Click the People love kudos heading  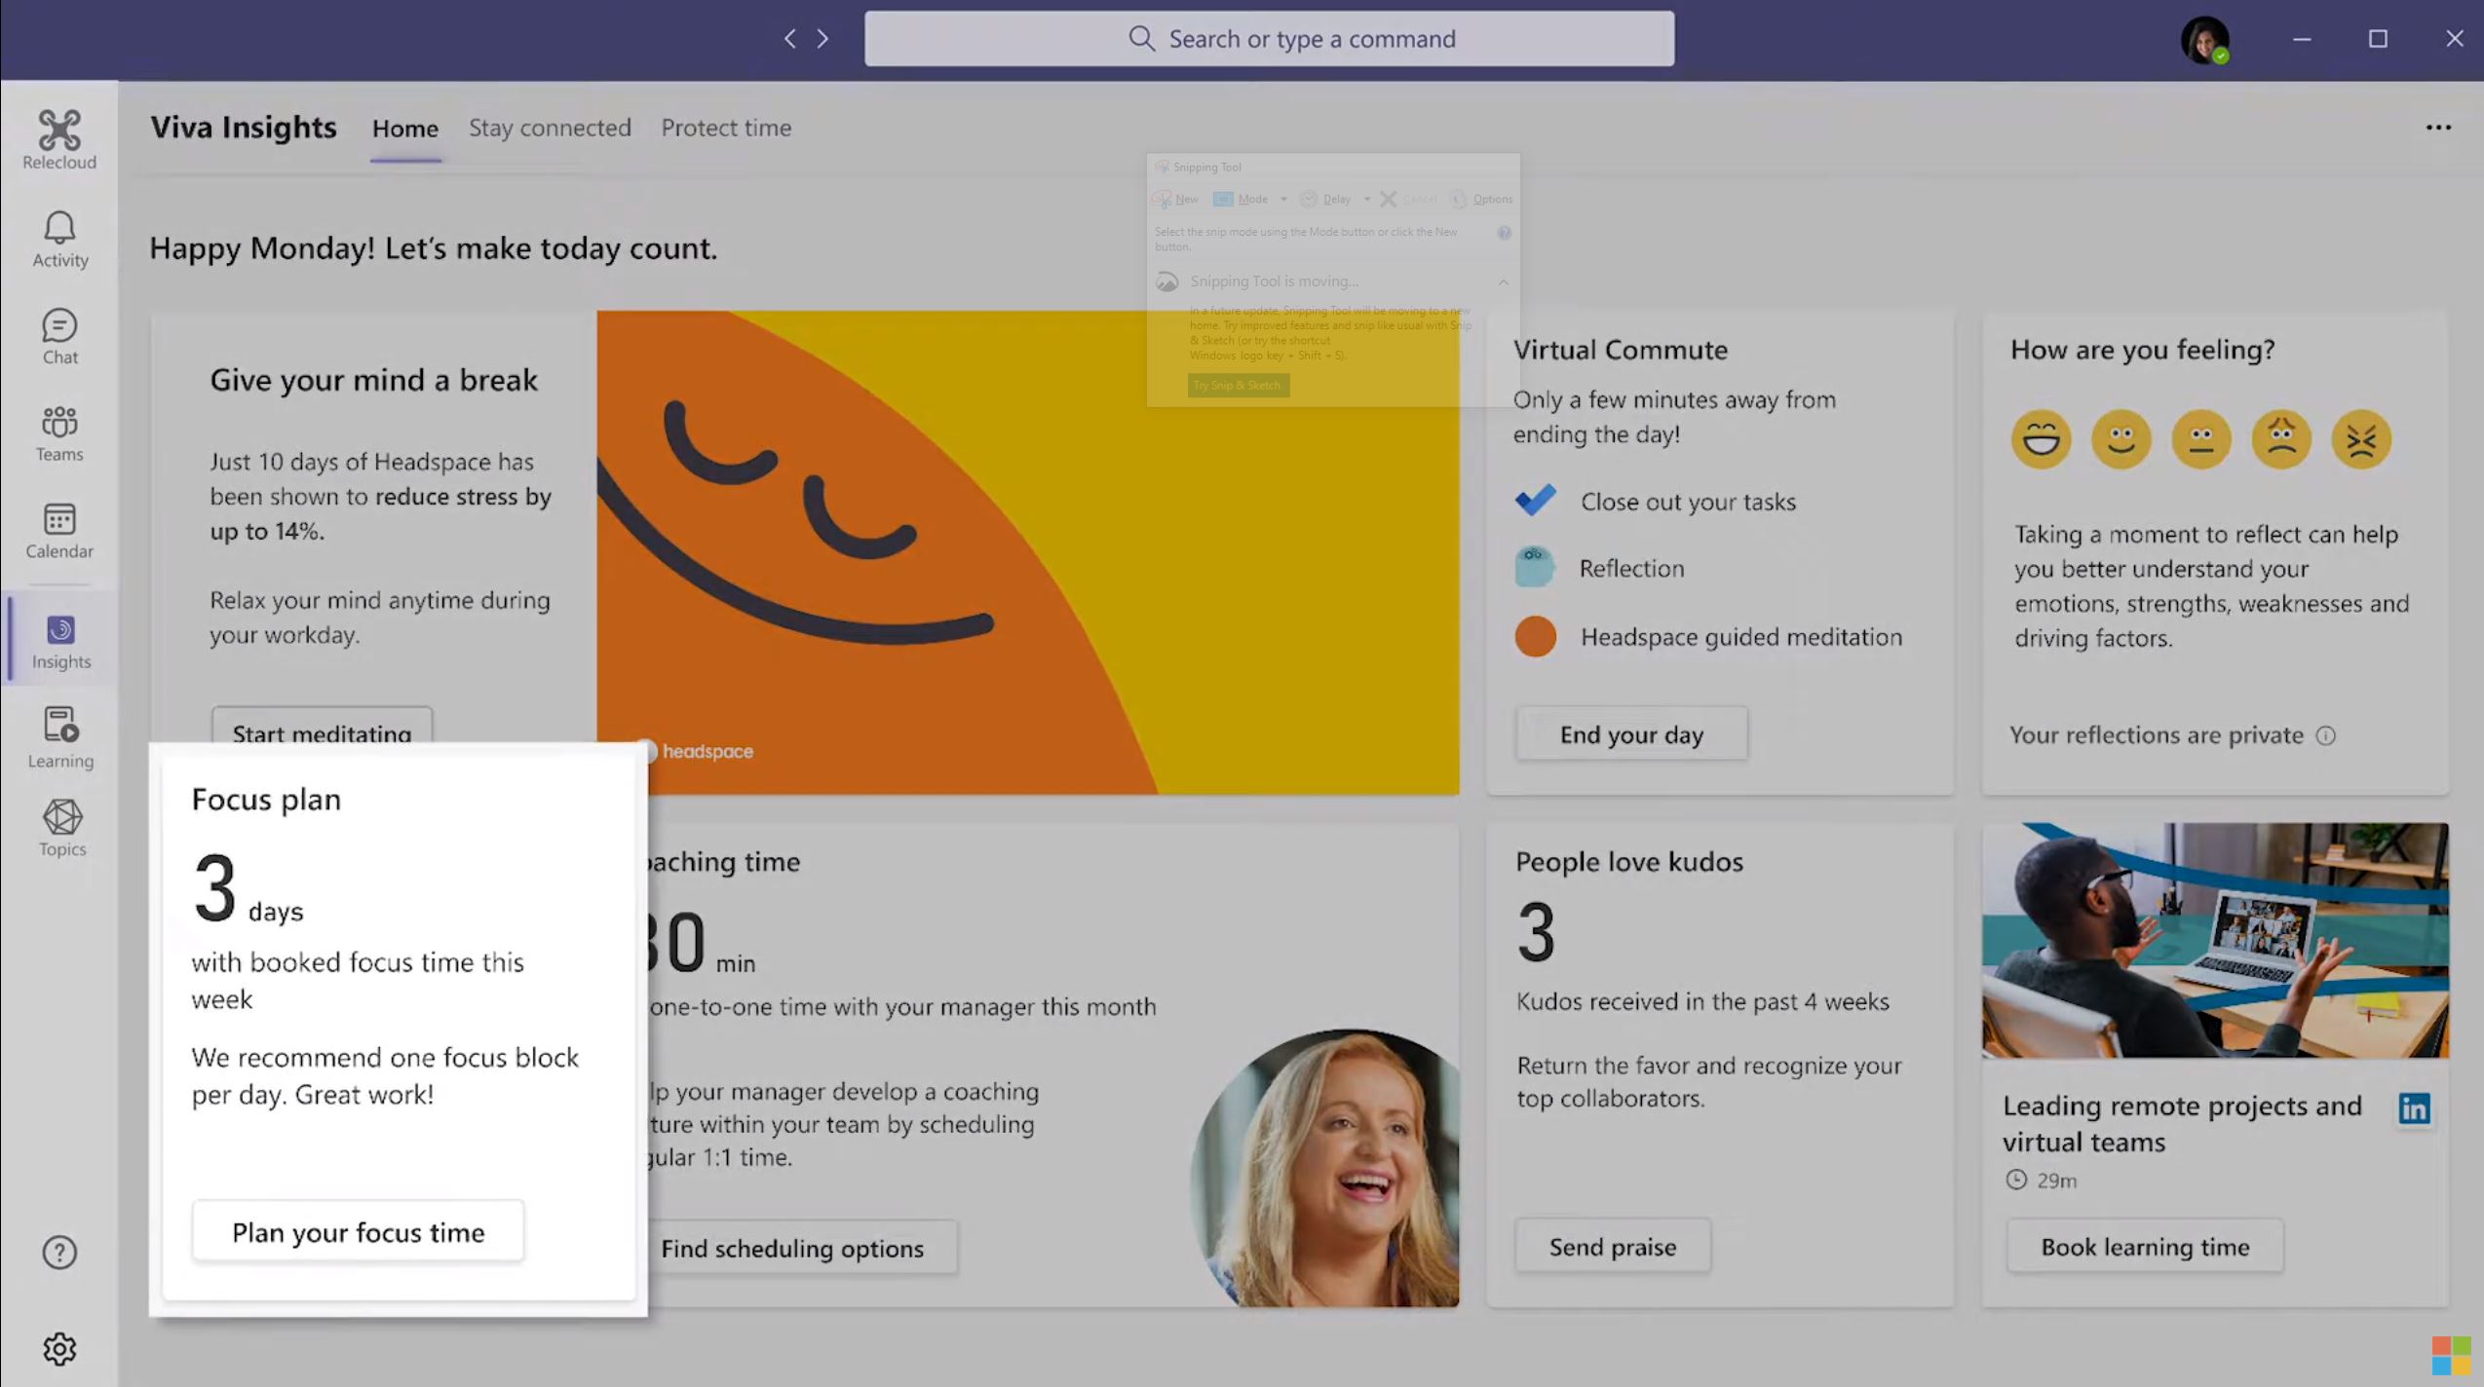tap(1629, 861)
